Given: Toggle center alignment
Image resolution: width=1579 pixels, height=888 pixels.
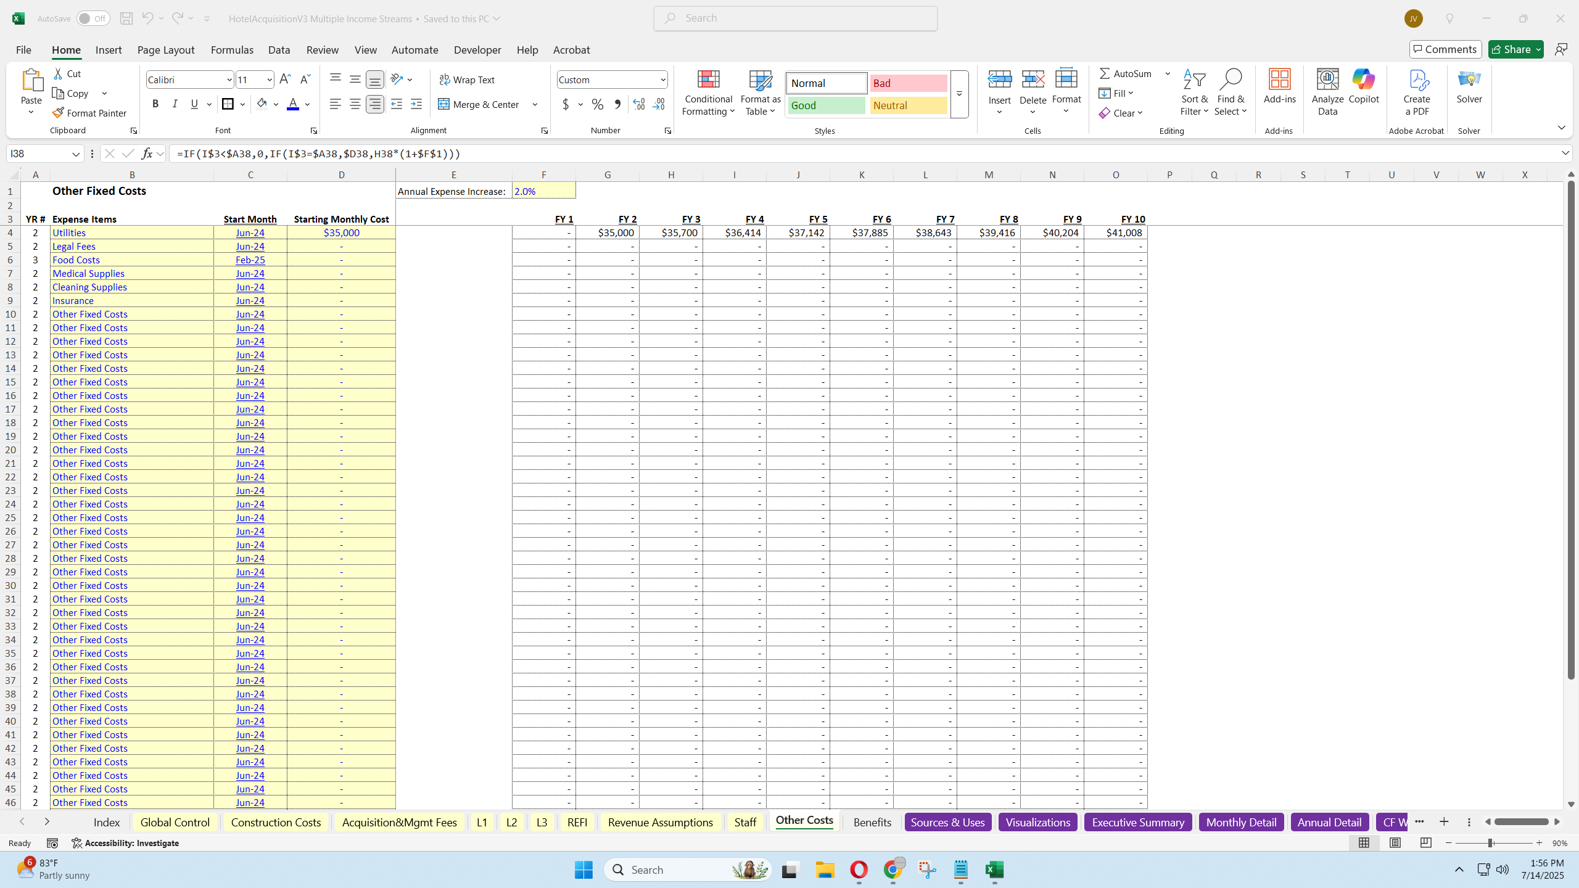Looking at the screenshot, I should [355, 104].
